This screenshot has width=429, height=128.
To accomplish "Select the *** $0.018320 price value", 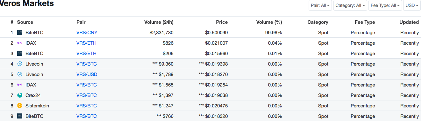I will click(213, 116).
